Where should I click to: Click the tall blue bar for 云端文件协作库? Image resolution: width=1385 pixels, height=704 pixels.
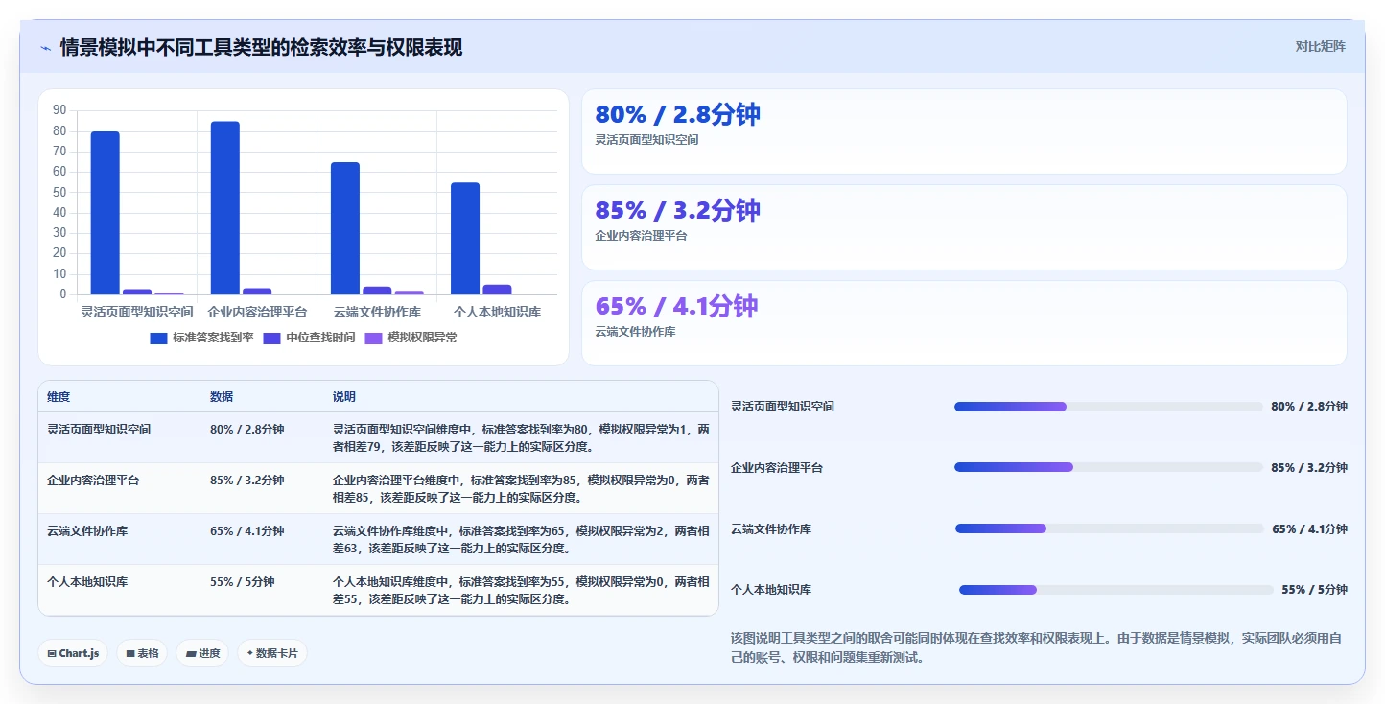[x=345, y=228]
